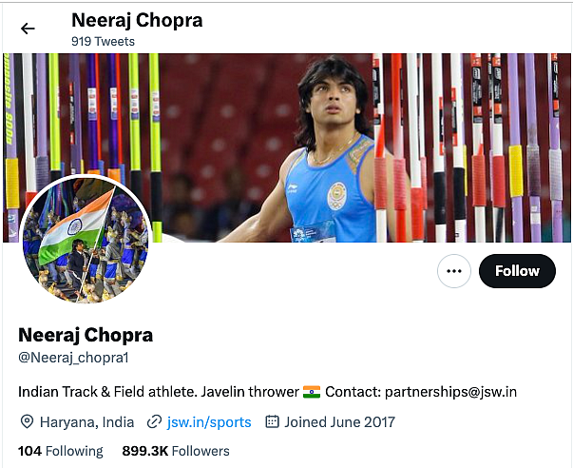
Task: Click the location pin icon
Action: coord(27,421)
